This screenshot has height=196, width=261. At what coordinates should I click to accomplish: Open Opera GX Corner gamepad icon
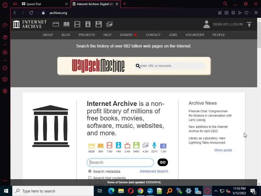pyautogui.click(x=15, y=4)
